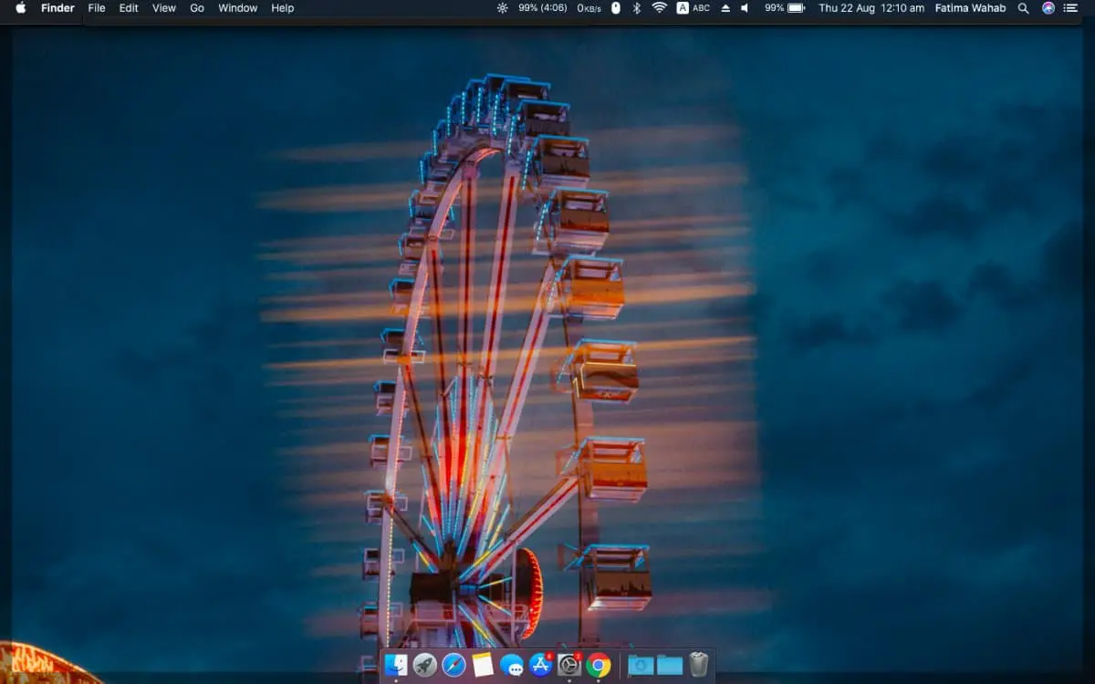
Task: Open the Apple menu
Action: 20,8
